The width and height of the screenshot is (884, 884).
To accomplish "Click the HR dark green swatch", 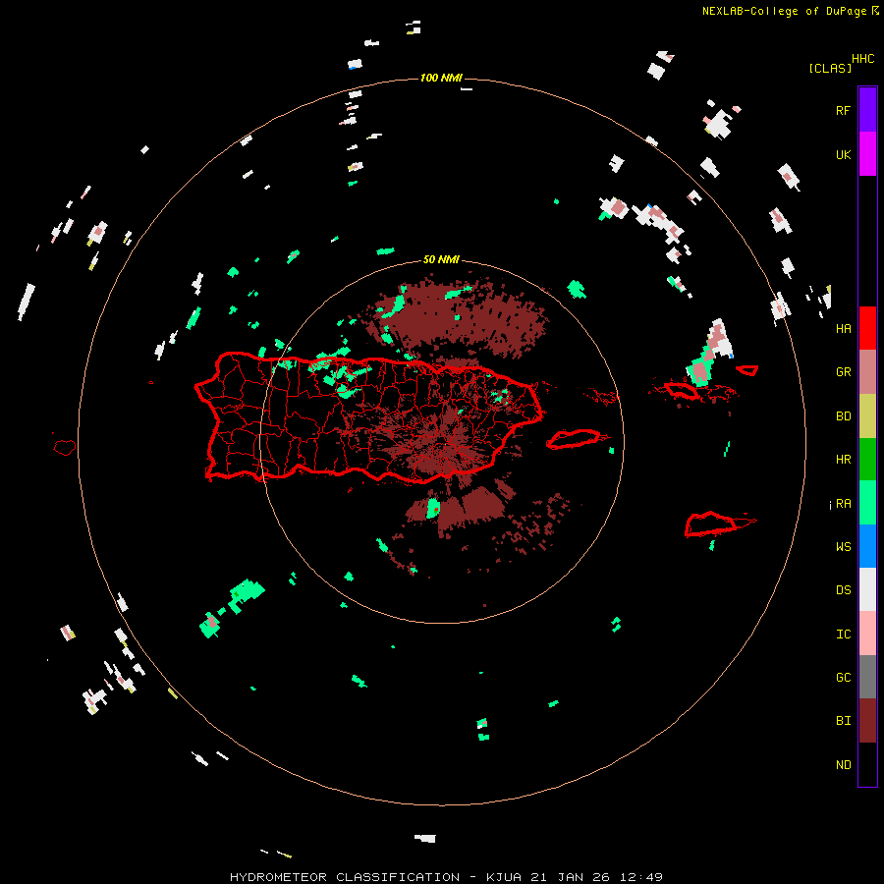I will [x=867, y=460].
